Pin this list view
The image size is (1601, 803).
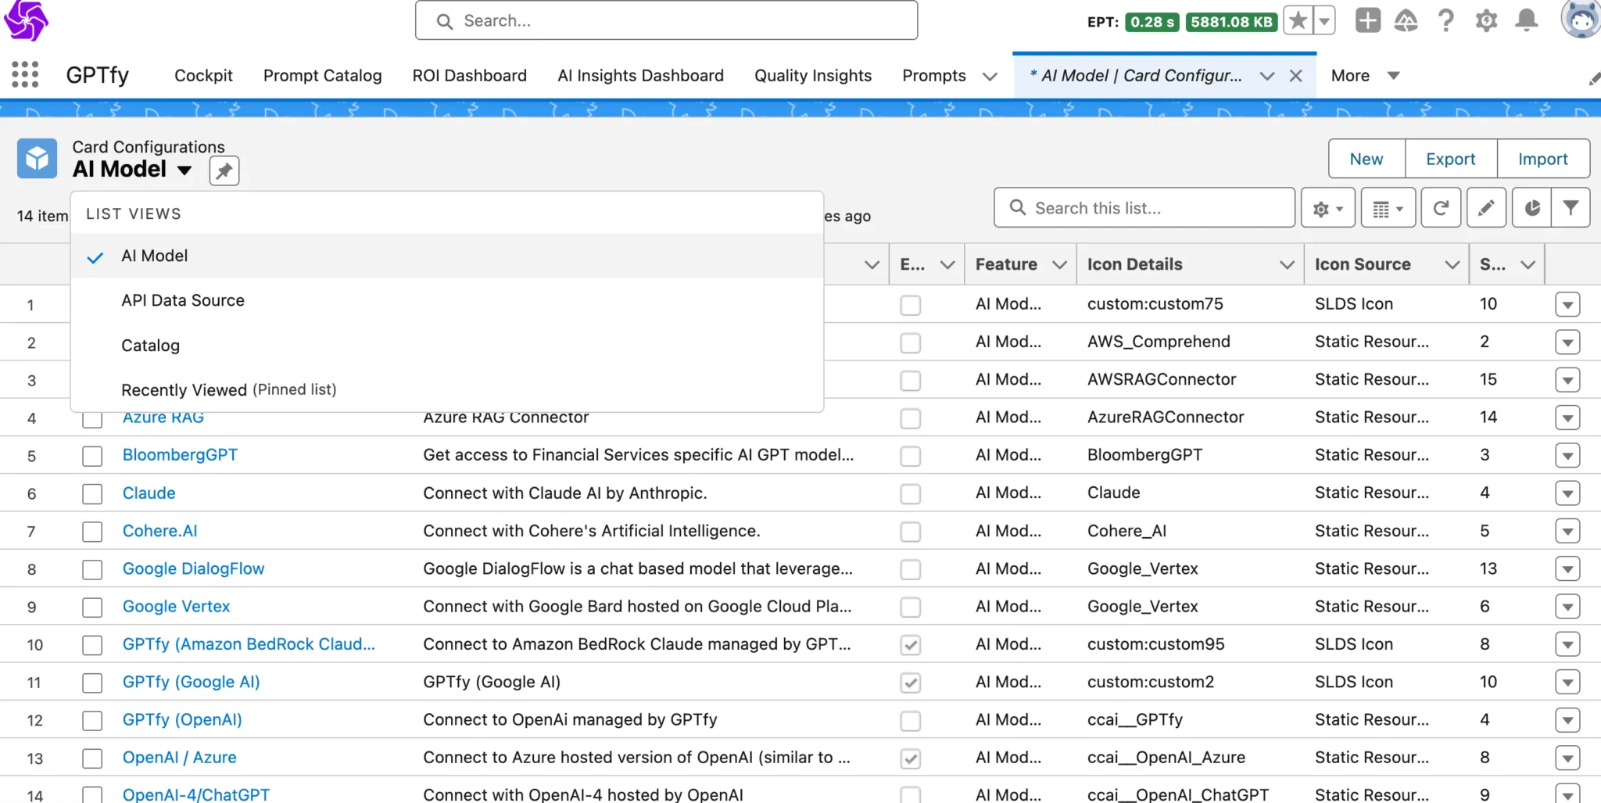(224, 170)
